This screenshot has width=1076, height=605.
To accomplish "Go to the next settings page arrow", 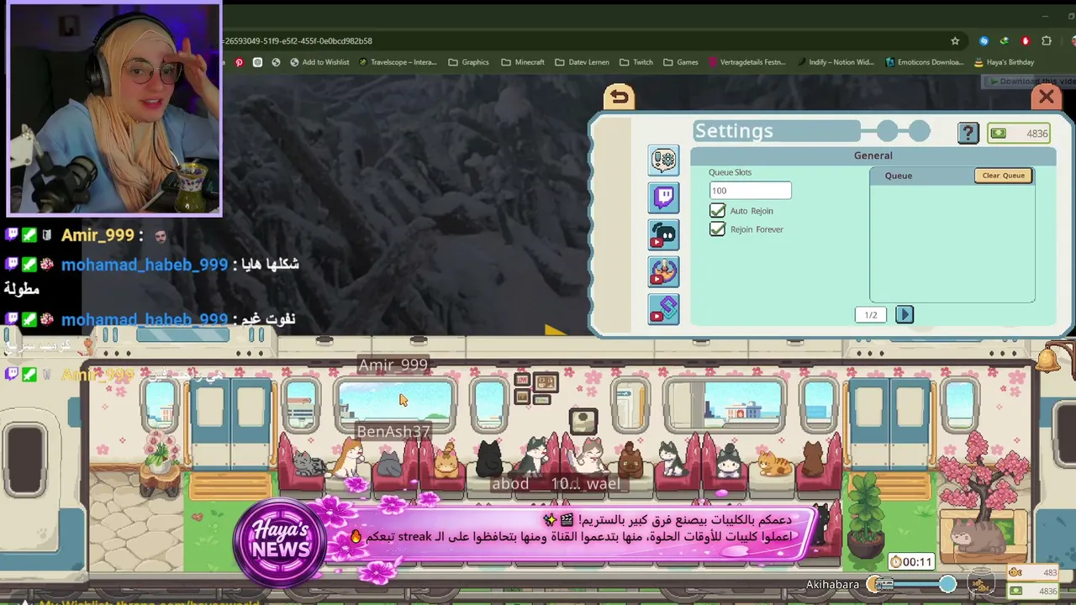I will coord(905,314).
